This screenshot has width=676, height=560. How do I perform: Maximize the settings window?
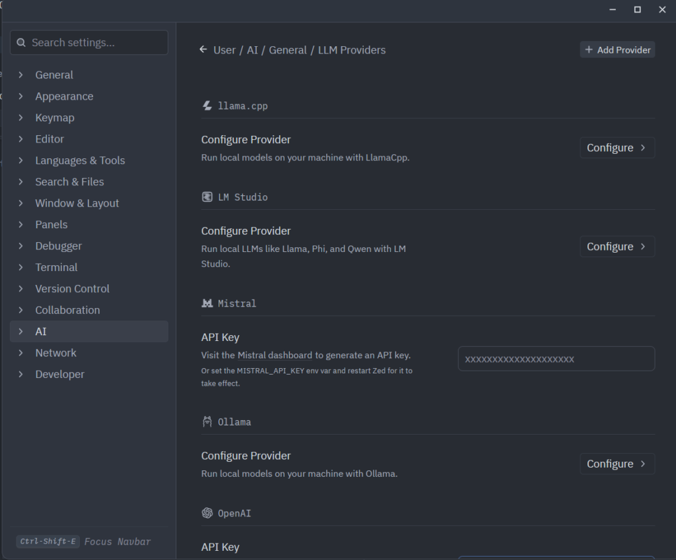coord(638,9)
